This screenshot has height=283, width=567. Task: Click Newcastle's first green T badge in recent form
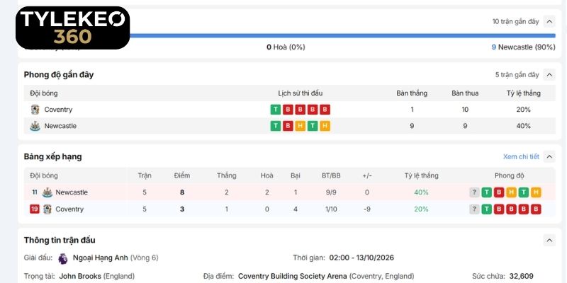point(276,126)
